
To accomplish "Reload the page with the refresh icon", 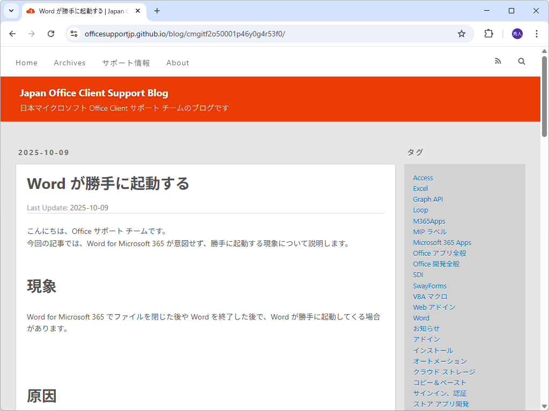I will click(x=51, y=33).
